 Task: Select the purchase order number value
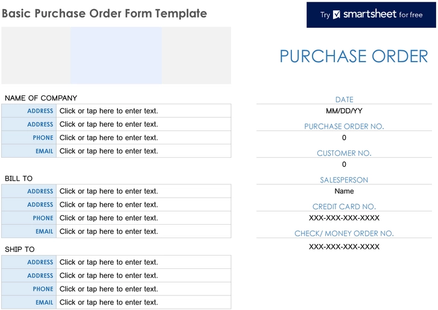click(x=344, y=138)
